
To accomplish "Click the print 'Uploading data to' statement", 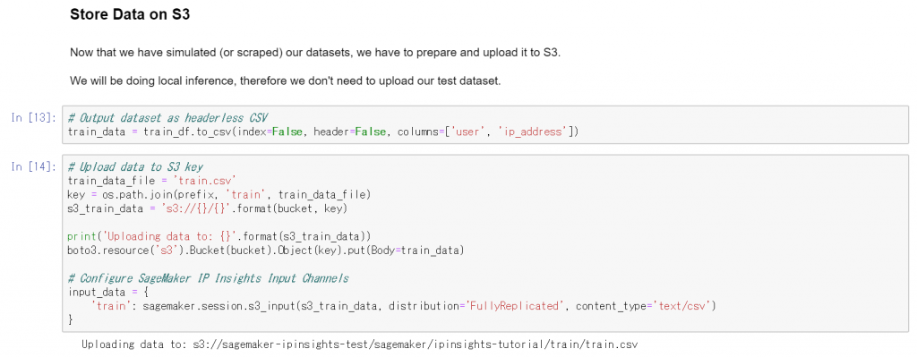I will pos(219,236).
